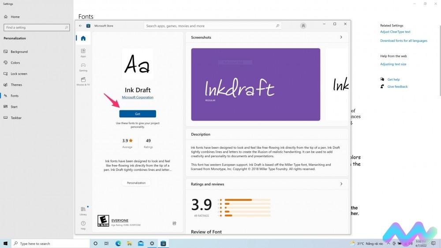Open the Store user account icon

click(303, 26)
